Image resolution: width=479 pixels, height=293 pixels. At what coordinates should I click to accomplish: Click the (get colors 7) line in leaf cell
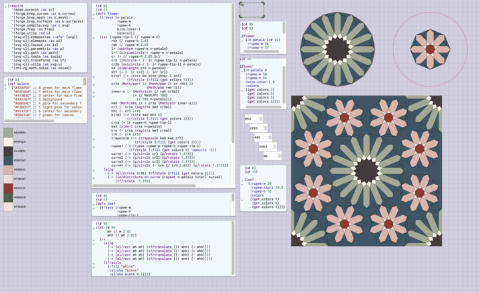point(265,199)
